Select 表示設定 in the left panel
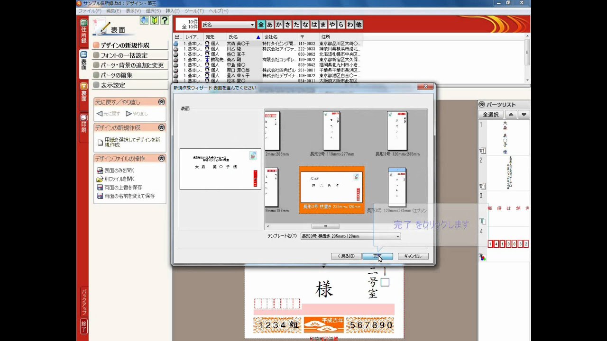This screenshot has width=607, height=341. pyautogui.click(x=130, y=85)
